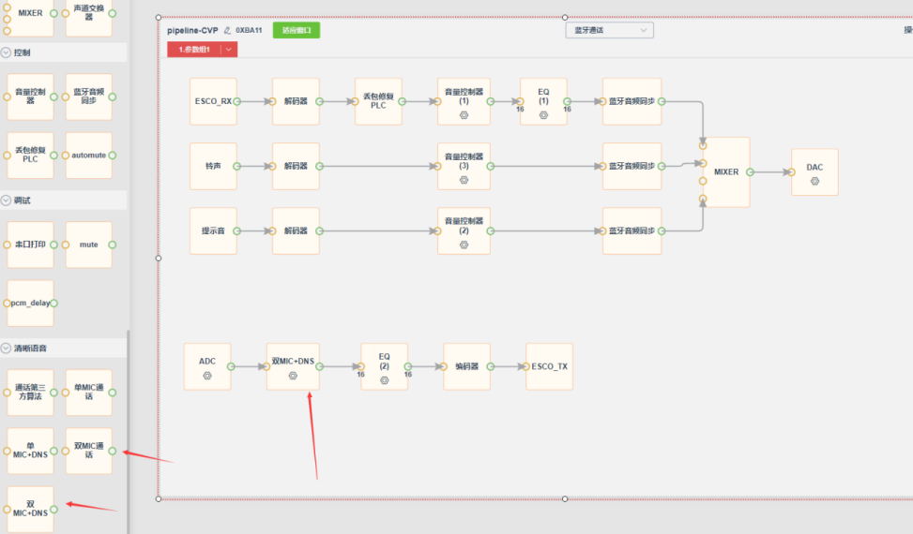Open settings gear on ADC node

pos(207,376)
